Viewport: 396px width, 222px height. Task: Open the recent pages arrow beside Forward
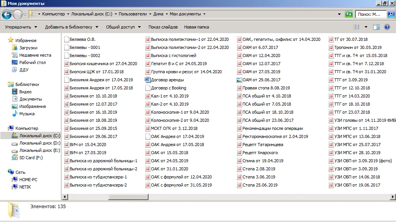[25, 15]
